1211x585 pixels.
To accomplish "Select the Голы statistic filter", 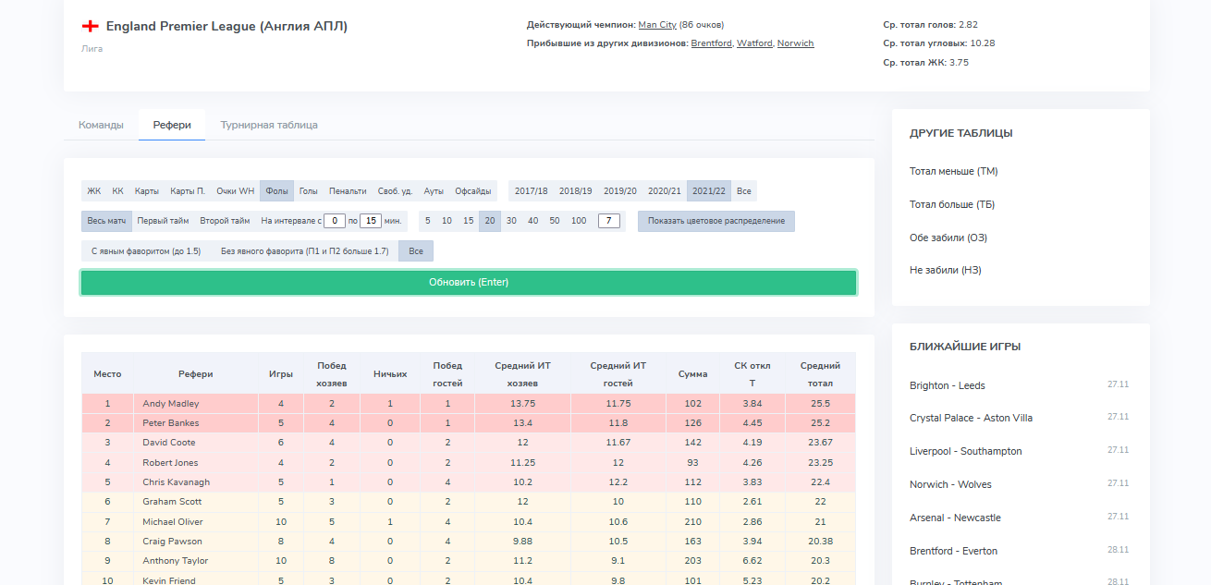I will (x=308, y=191).
